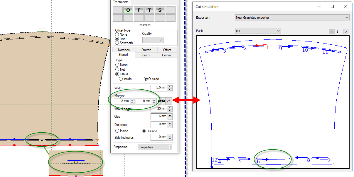Click the Width value field
This screenshot has height=177, width=354.
pyautogui.click(x=159, y=88)
